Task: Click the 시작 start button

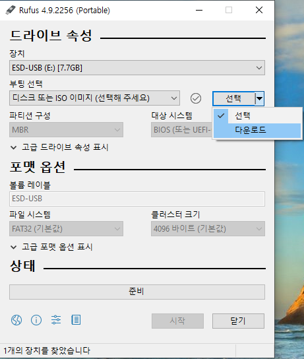Action: [177, 321]
